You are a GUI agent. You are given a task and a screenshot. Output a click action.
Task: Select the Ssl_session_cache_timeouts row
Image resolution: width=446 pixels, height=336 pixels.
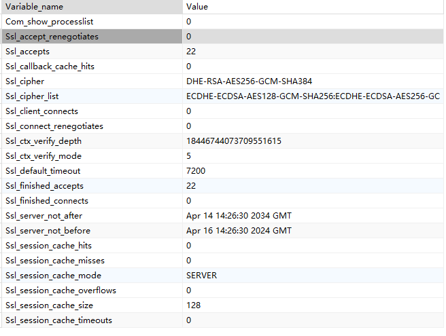pos(58,320)
